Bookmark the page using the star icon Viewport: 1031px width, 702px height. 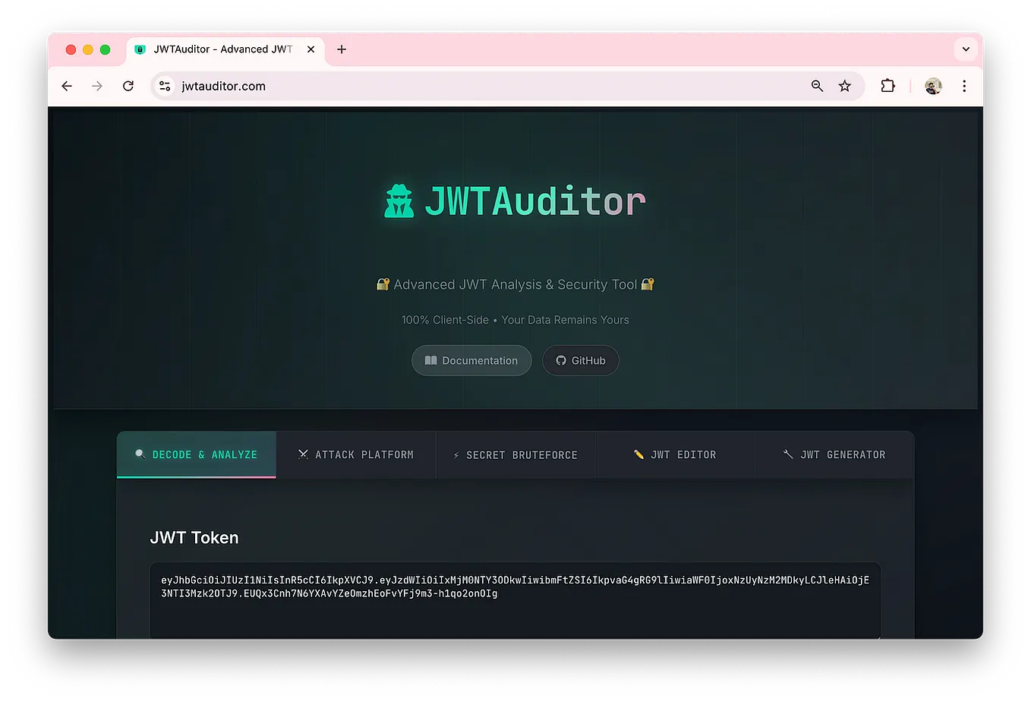845,86
